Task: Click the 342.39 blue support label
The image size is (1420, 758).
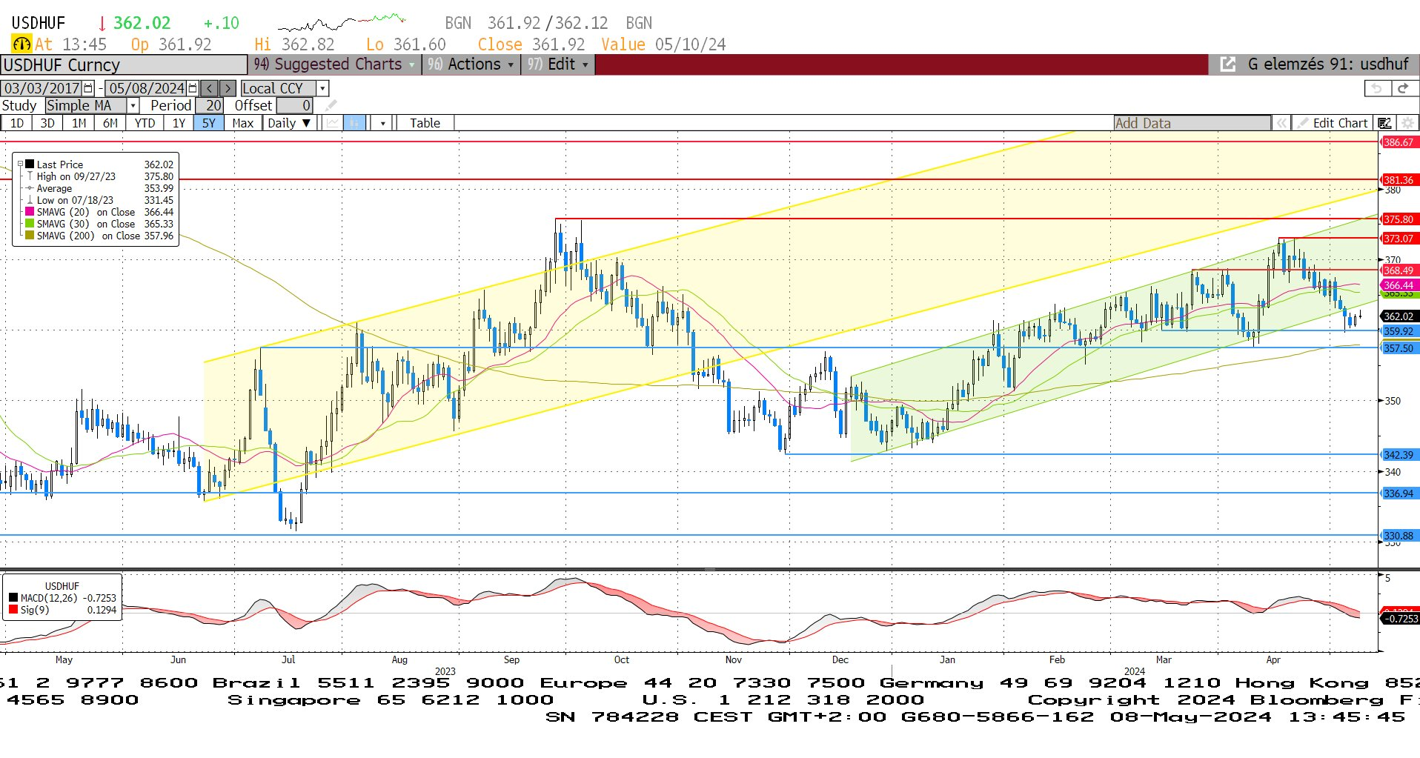Action: click(1399, 455)
